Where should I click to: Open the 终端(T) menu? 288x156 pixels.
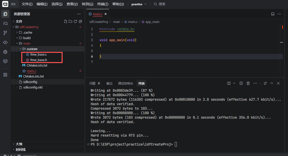coord(103,4)
